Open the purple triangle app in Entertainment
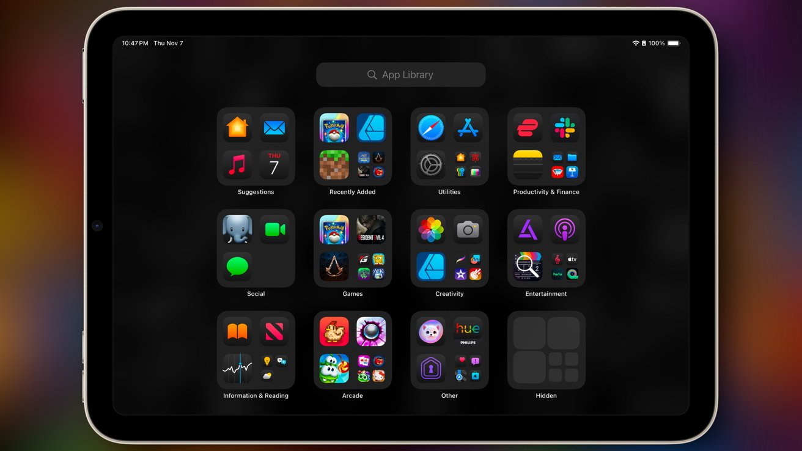This screenshot has width=802, height=451. point(528,230)
